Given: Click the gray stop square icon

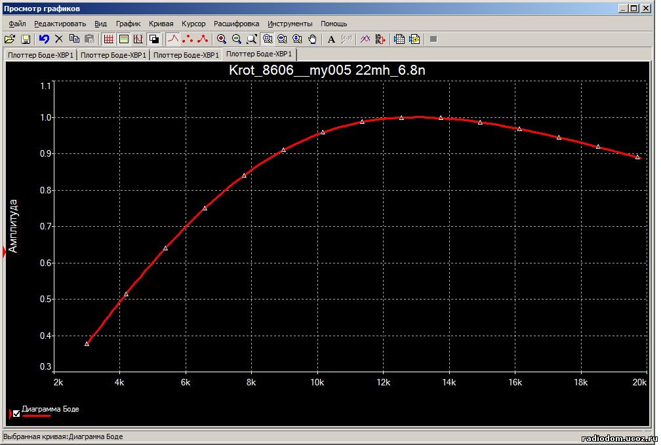Looking at the screenshot, I should coord(433,39).
